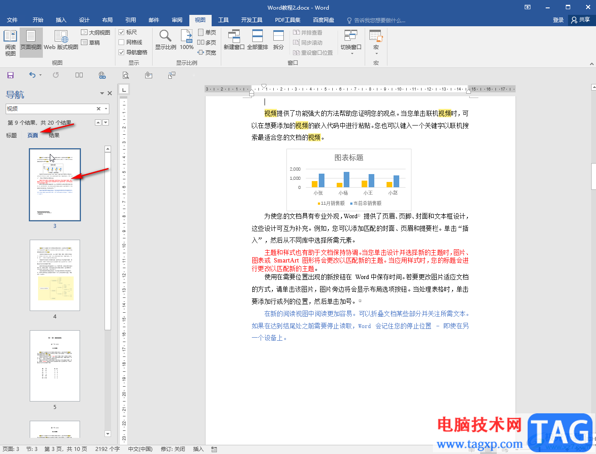Viewport: 596px width, 454px height.
Task: Open the Zoom dialog (显示比例)
Action: 166,40
